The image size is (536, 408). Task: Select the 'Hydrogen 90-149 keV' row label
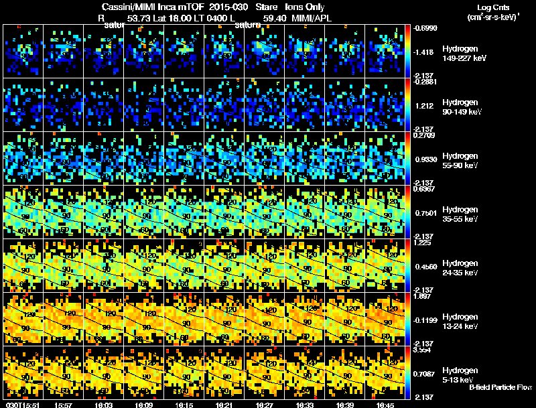point(462,107)
